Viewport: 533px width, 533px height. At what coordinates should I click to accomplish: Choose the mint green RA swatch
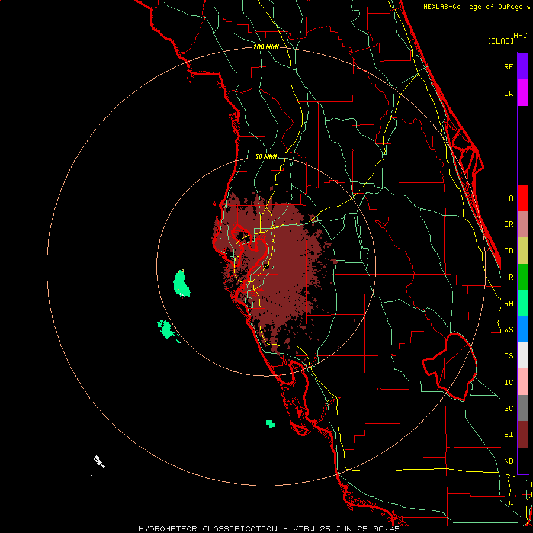pos(523,303)
